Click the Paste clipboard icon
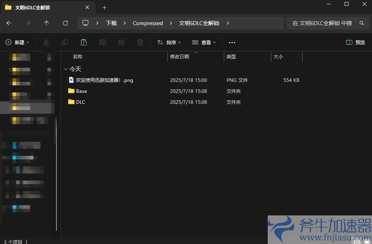 pyautogui.click(x=83, y=42)
